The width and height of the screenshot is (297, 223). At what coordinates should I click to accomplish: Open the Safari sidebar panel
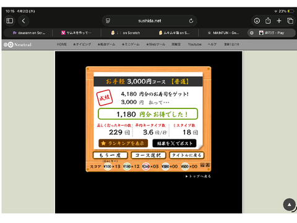click(9, 21)
